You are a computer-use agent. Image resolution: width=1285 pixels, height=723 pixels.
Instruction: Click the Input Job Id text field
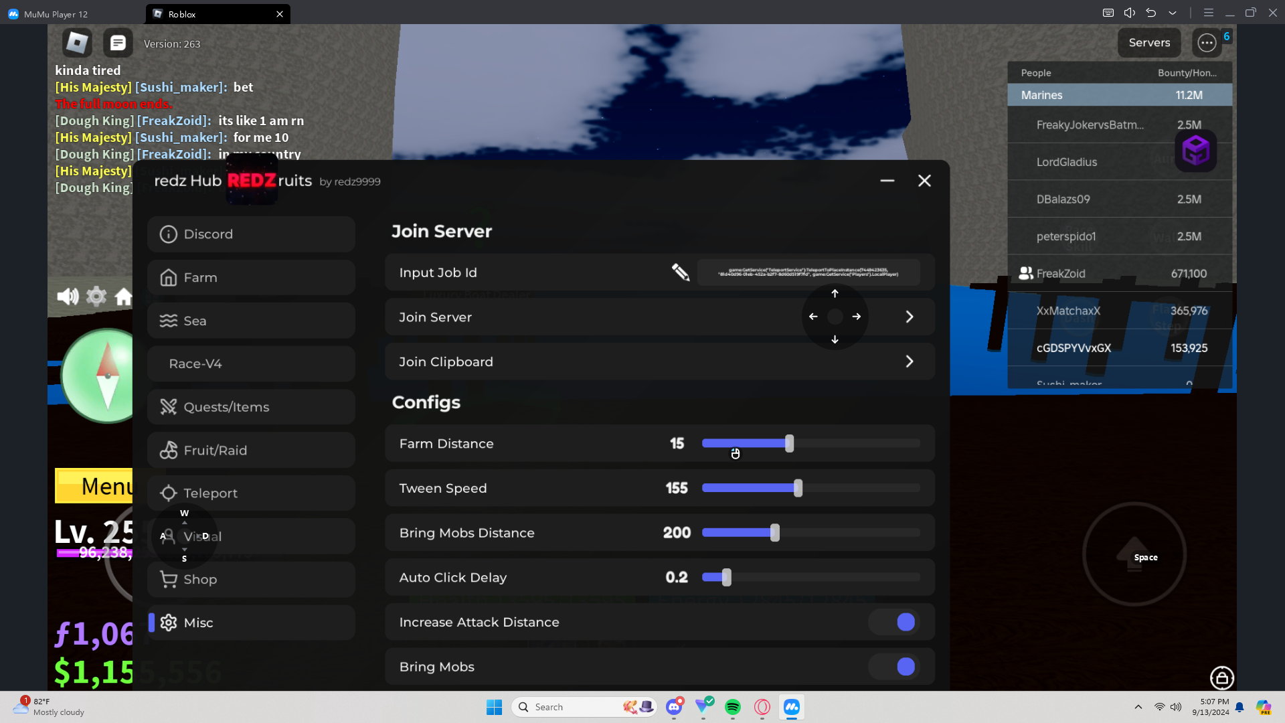pyautogui.click(x=808, y=272)
